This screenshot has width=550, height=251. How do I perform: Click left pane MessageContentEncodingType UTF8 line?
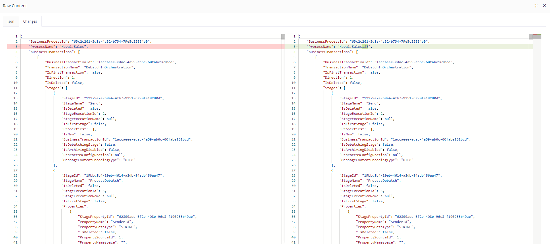[99, 160]
